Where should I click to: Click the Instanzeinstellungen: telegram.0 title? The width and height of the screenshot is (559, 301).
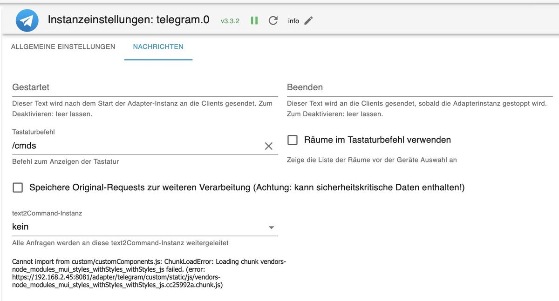[x=129, y=20]
